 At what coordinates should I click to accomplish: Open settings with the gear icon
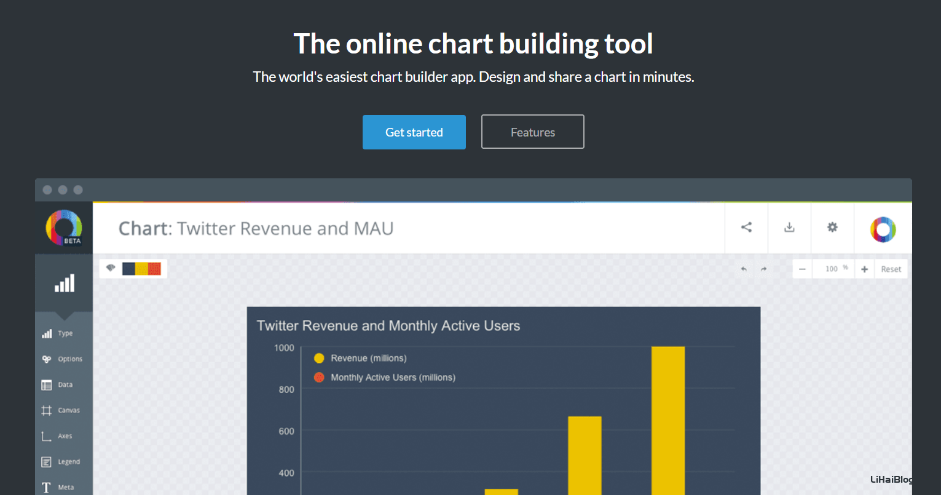point(832,228)
